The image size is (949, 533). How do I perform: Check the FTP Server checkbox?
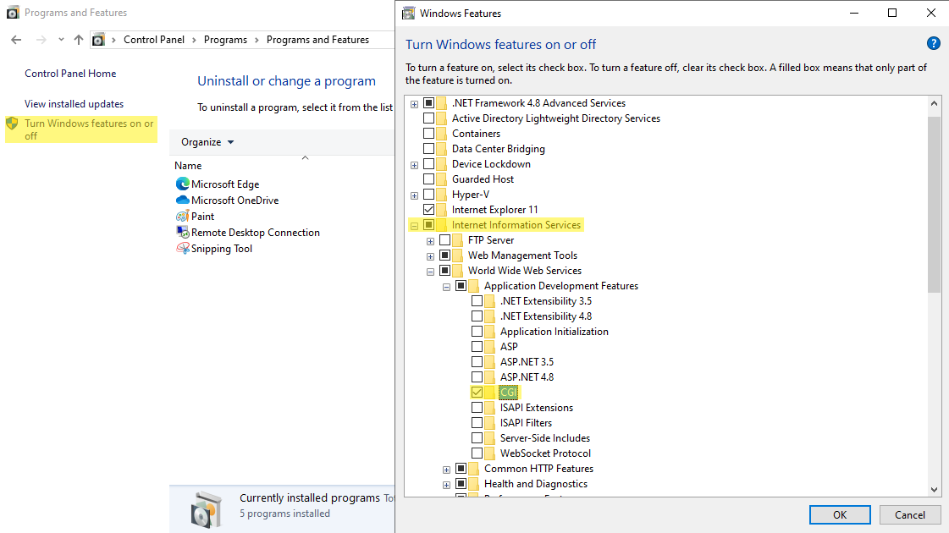pyautogui.click(x=444, y=240)
